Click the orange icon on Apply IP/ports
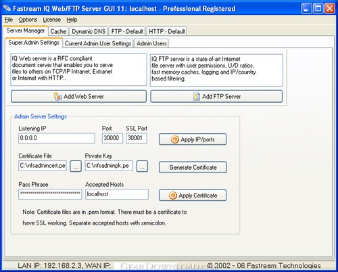The width and height of the screenshot is (338, 272). 174,139
